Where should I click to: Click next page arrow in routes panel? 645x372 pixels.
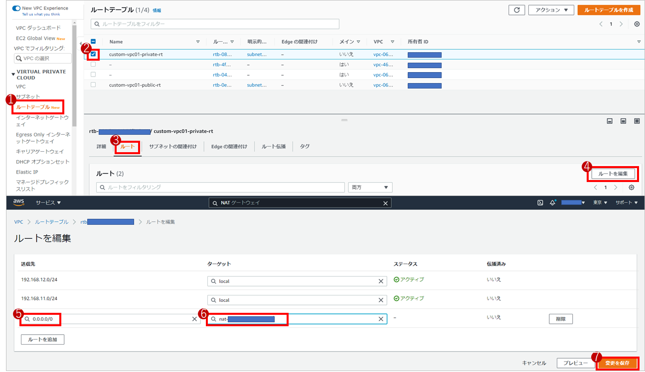616,187
